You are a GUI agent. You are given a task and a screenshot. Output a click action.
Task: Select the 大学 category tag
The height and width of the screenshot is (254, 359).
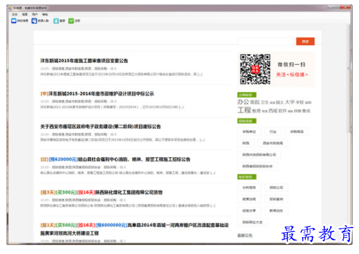tap(289, 102)
